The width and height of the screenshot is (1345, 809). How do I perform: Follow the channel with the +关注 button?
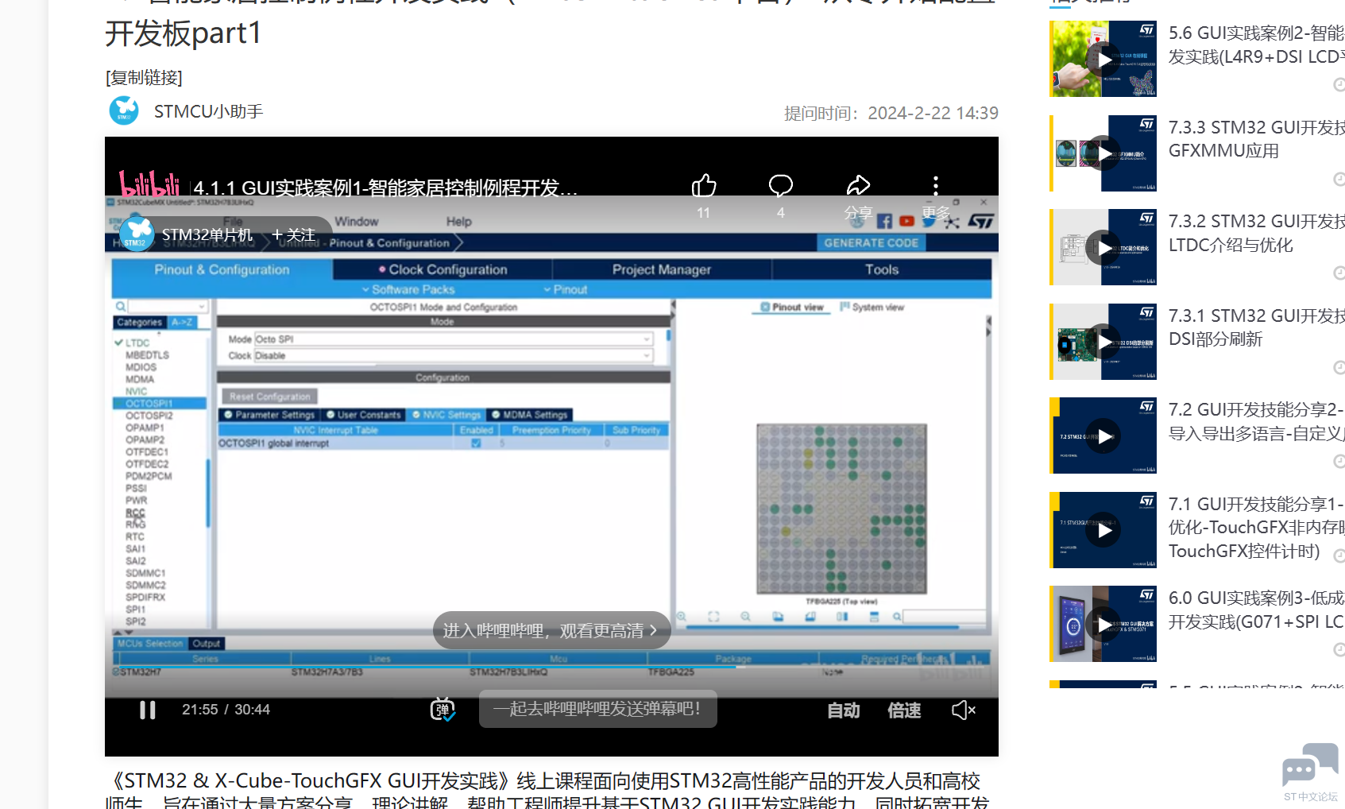(293, 235)
